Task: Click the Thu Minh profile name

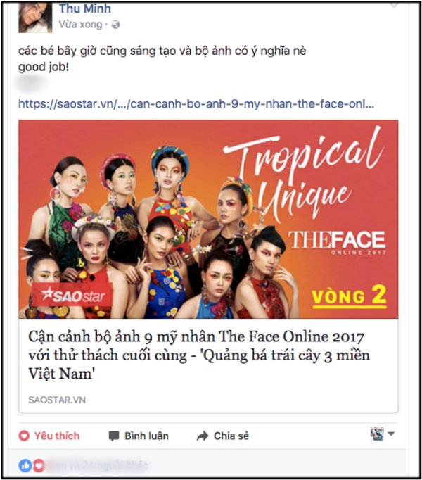Action: 85,8
